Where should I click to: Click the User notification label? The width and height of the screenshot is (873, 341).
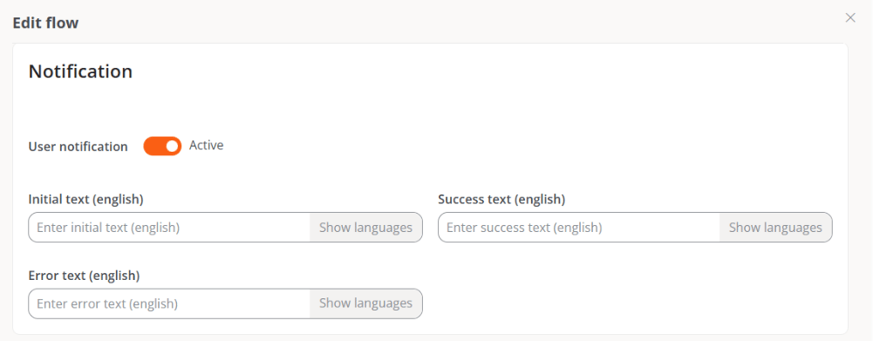tap(78, 147)
